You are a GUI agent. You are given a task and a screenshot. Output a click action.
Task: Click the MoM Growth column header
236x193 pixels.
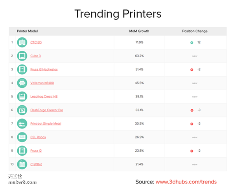pos(139,31)
